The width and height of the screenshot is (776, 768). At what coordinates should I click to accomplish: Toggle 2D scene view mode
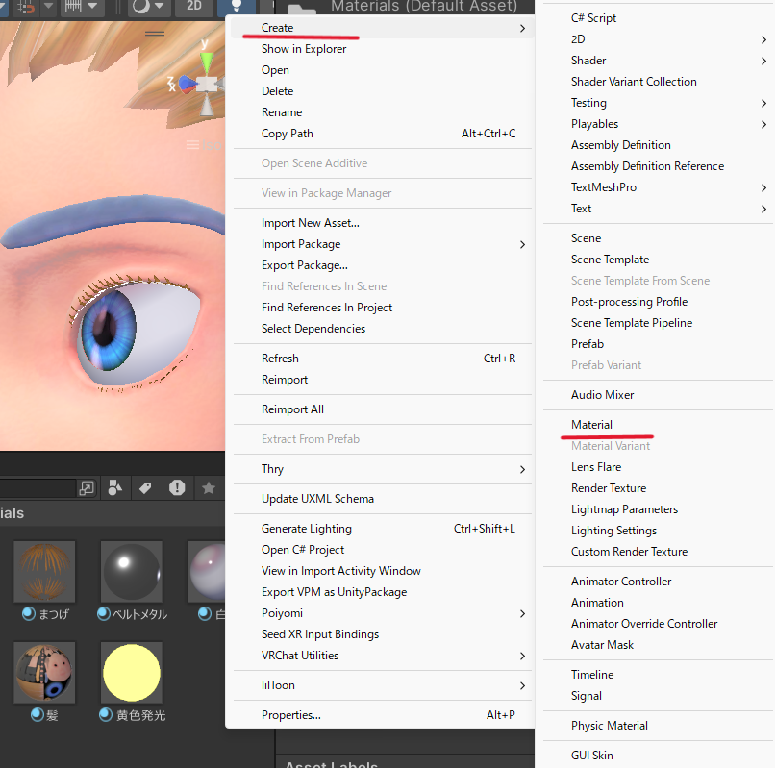[x=194, y=6]
